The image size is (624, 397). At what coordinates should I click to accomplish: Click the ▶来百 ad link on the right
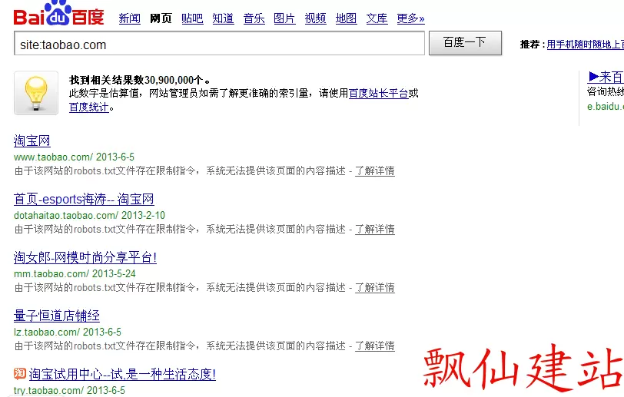pyautogui.click(x=606, y=76)
